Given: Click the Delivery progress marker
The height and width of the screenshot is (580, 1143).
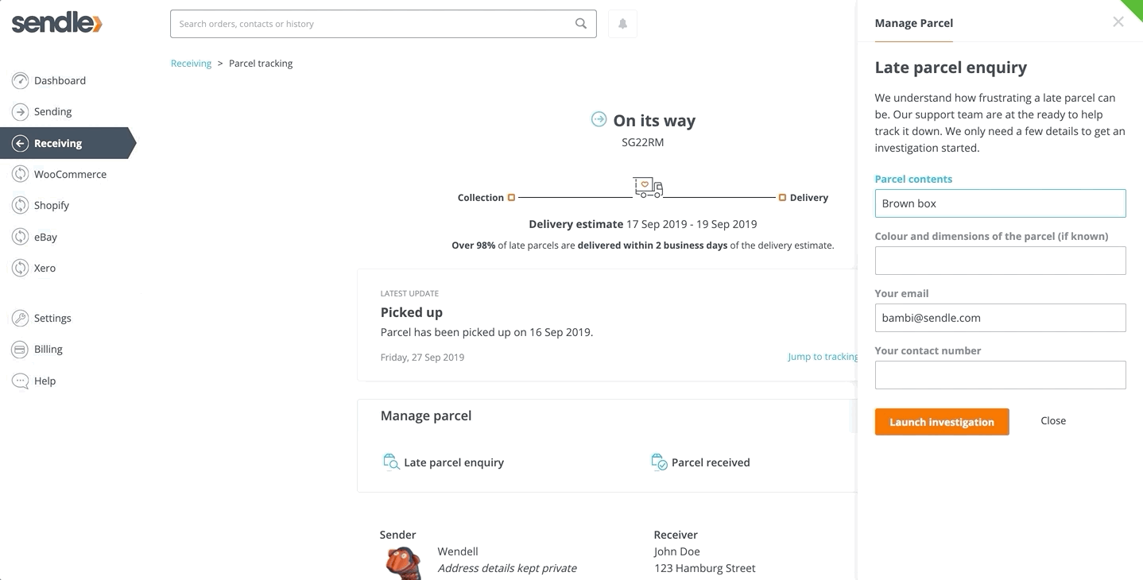Looking at the screenshot, I should (x=782, y=197).
